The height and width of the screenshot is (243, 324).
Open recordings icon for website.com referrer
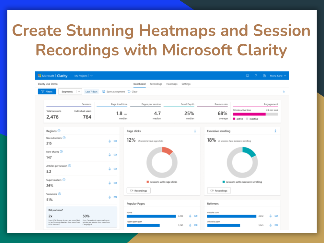click(276, 216)
